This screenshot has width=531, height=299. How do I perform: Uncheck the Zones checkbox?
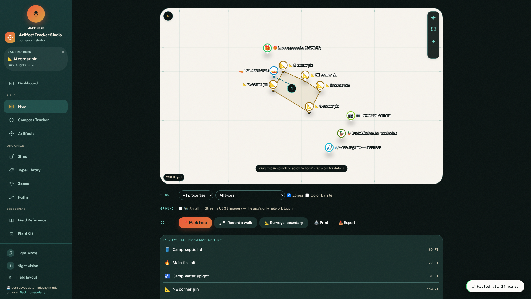[289, 195]
